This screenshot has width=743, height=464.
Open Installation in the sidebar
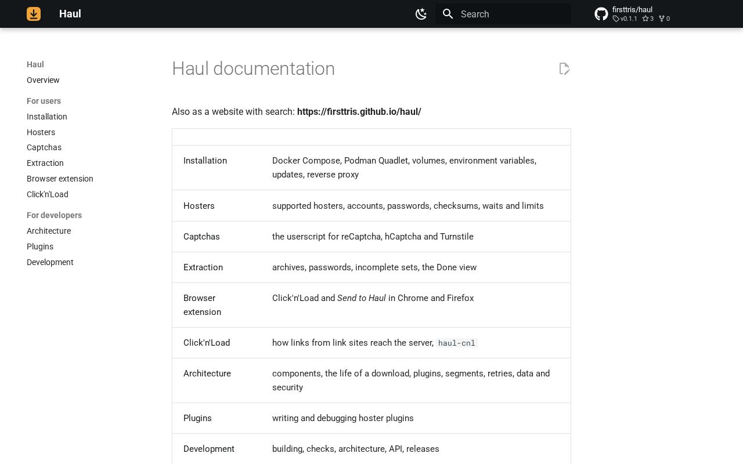[47, 117]
